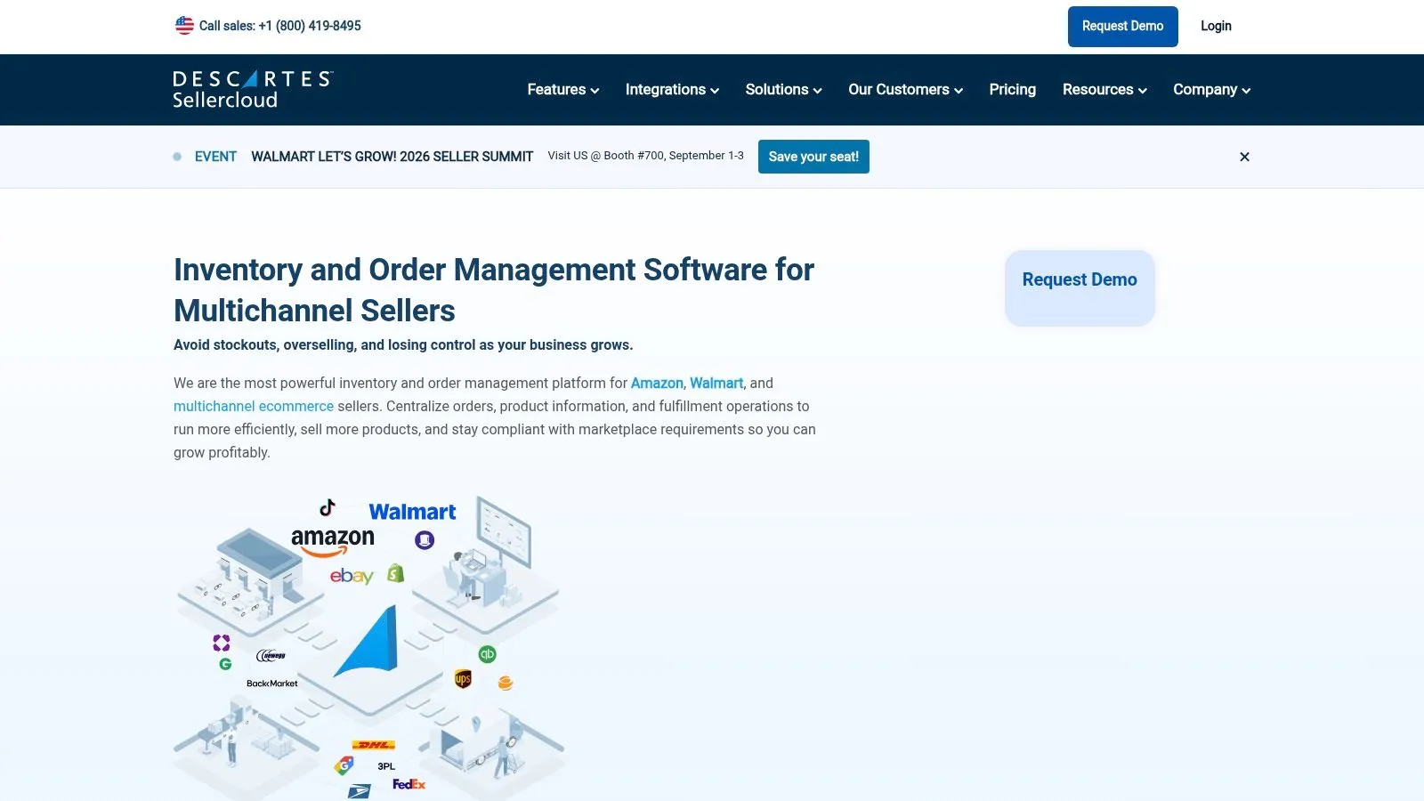Expand the Features menu
Screen dimensions: 1424x801
pyautogui.click(x=562, y=90)
